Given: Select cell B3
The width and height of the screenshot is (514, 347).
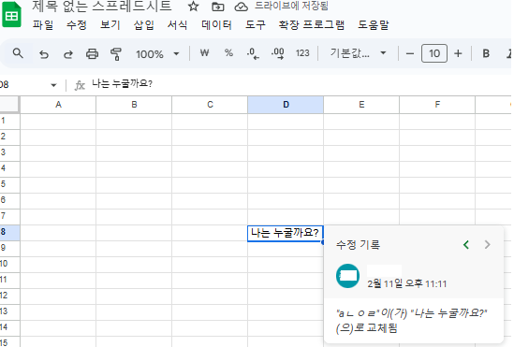Looking at the screenshot, I should [134, 153].
